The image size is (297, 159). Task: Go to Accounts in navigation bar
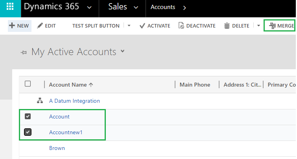[163, 7]
